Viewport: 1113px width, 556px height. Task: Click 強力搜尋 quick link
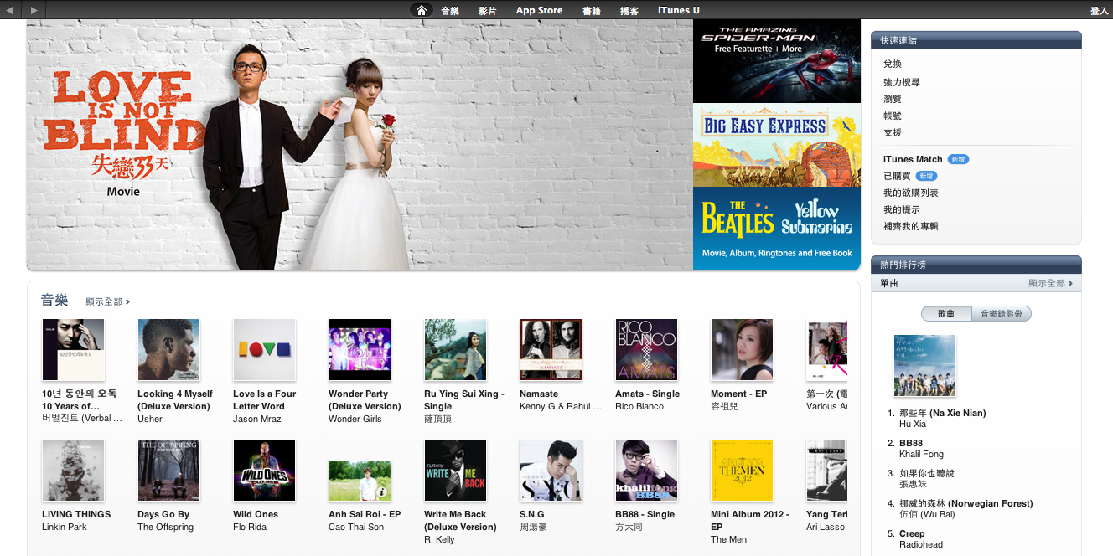pyautogui.click(x=902, y=82)
